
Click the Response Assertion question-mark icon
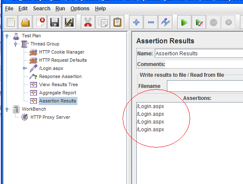pos(33,77)
